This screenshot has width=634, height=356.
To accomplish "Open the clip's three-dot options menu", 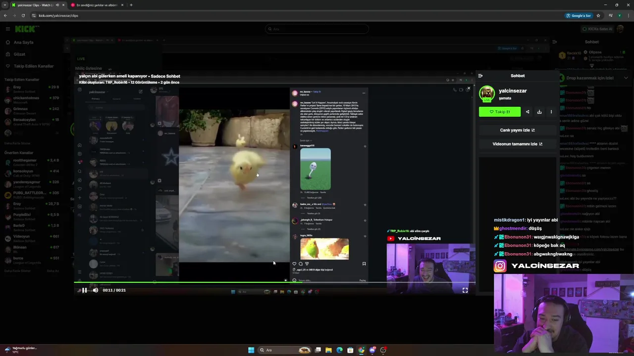I will click(551, 112).
